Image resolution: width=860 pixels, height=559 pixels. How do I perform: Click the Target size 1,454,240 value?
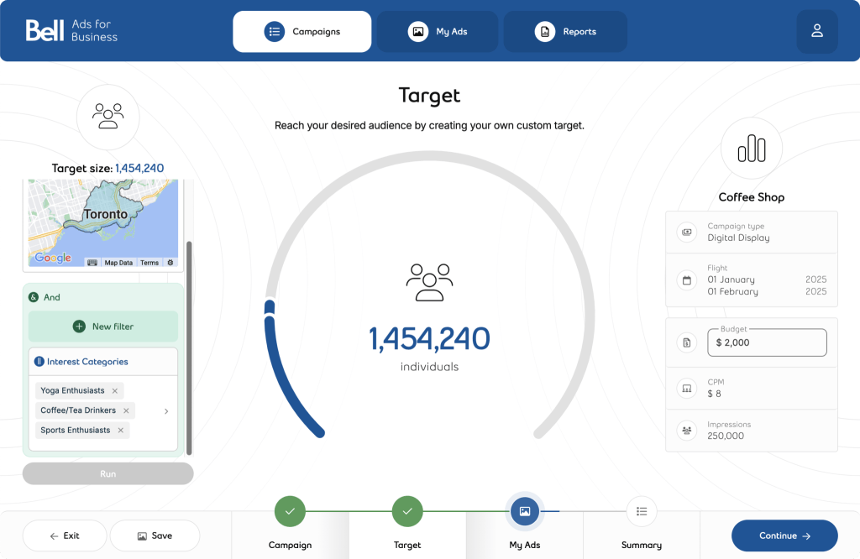[139, 168]
